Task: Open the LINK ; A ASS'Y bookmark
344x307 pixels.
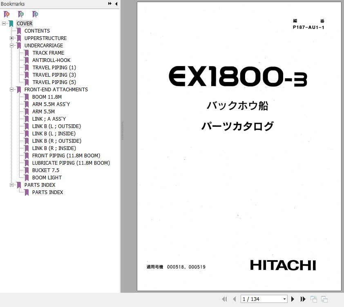Action: click(49, 119)
